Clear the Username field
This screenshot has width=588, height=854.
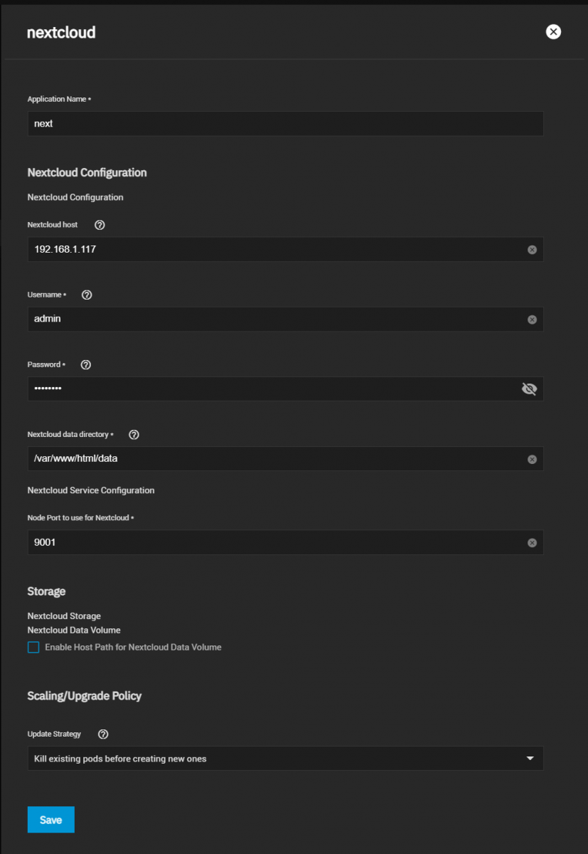(532, 320)
